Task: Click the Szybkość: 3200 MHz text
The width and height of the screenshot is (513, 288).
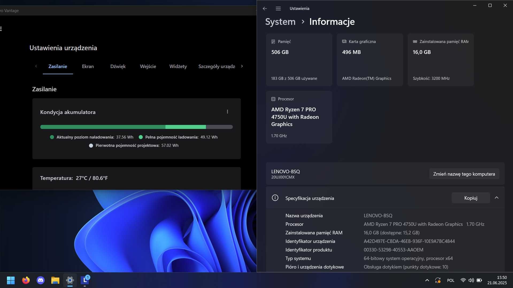Action: pyautogui.click(x=431, y=78)
